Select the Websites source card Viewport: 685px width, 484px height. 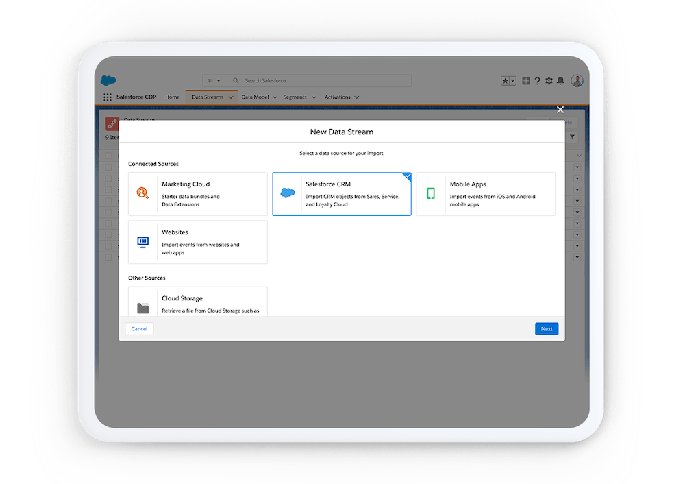point(198,242)
